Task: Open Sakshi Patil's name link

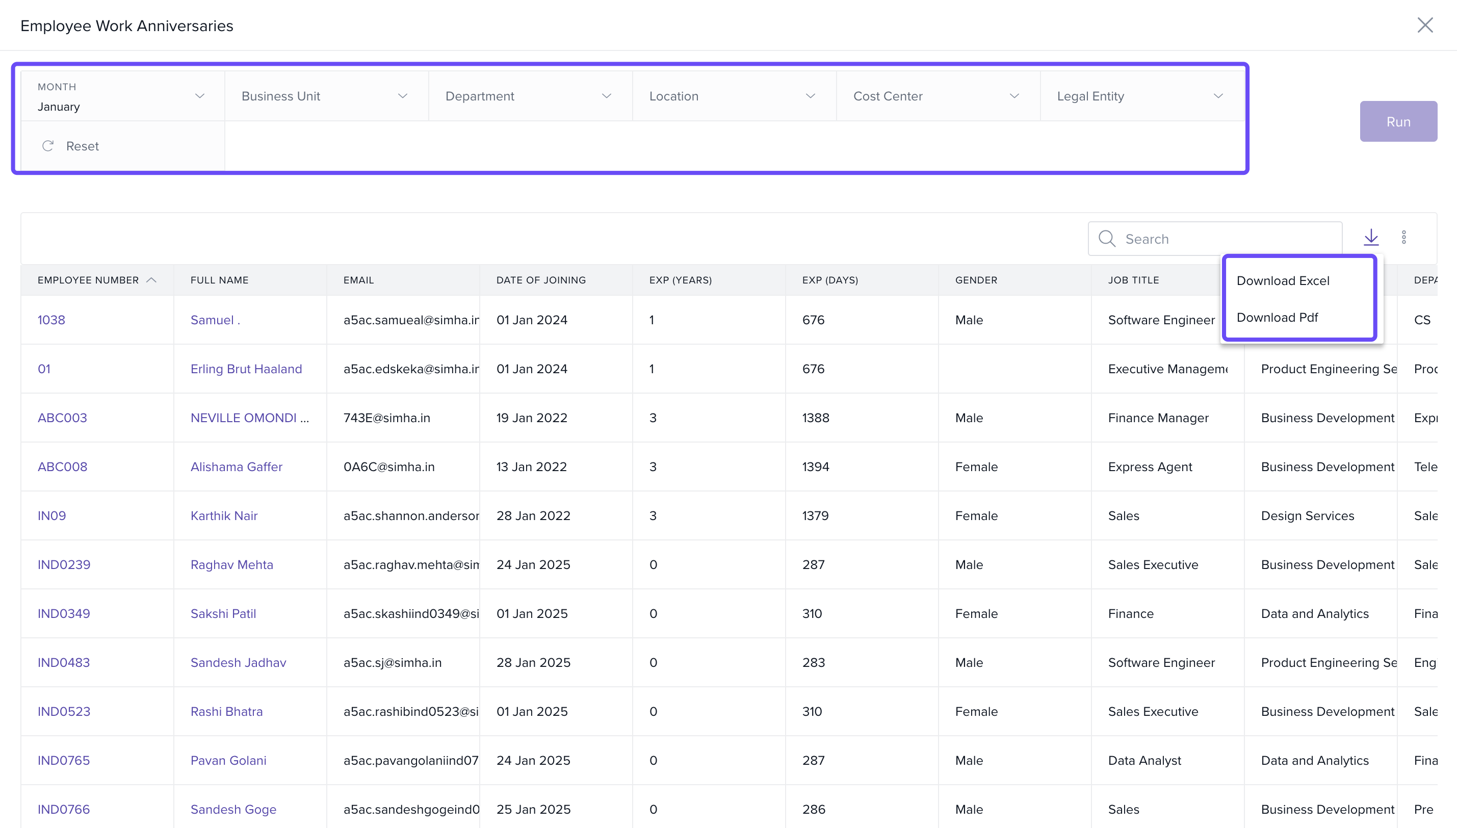Action: [x=223, y=614]
